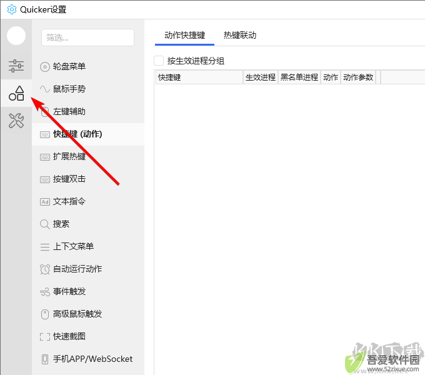This screenshot has height=375, width=425.
Task: Open 按键双击 settings
Action: click(x=88, y=179)
